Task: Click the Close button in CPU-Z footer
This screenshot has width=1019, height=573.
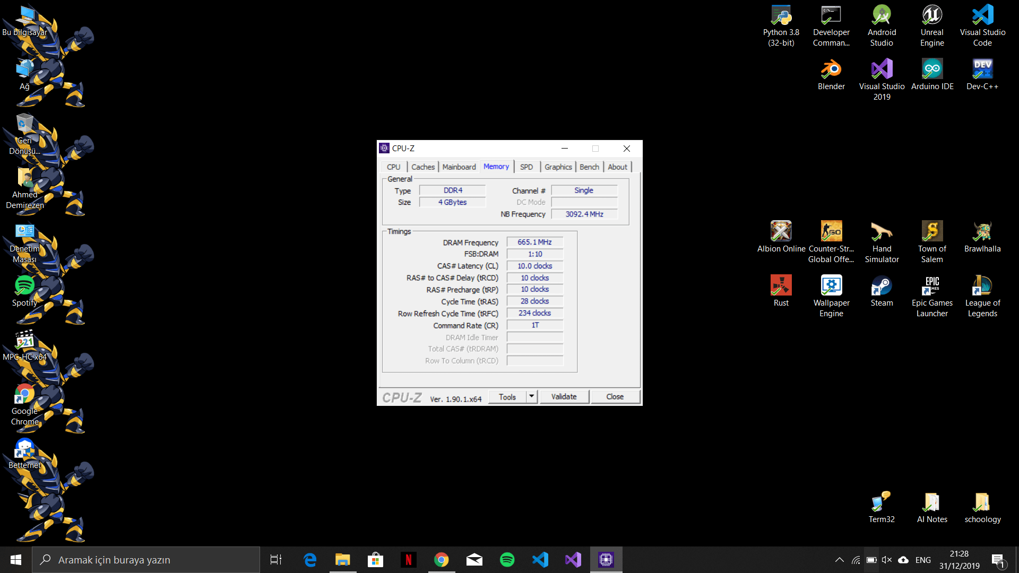Action: pos(615,397)
